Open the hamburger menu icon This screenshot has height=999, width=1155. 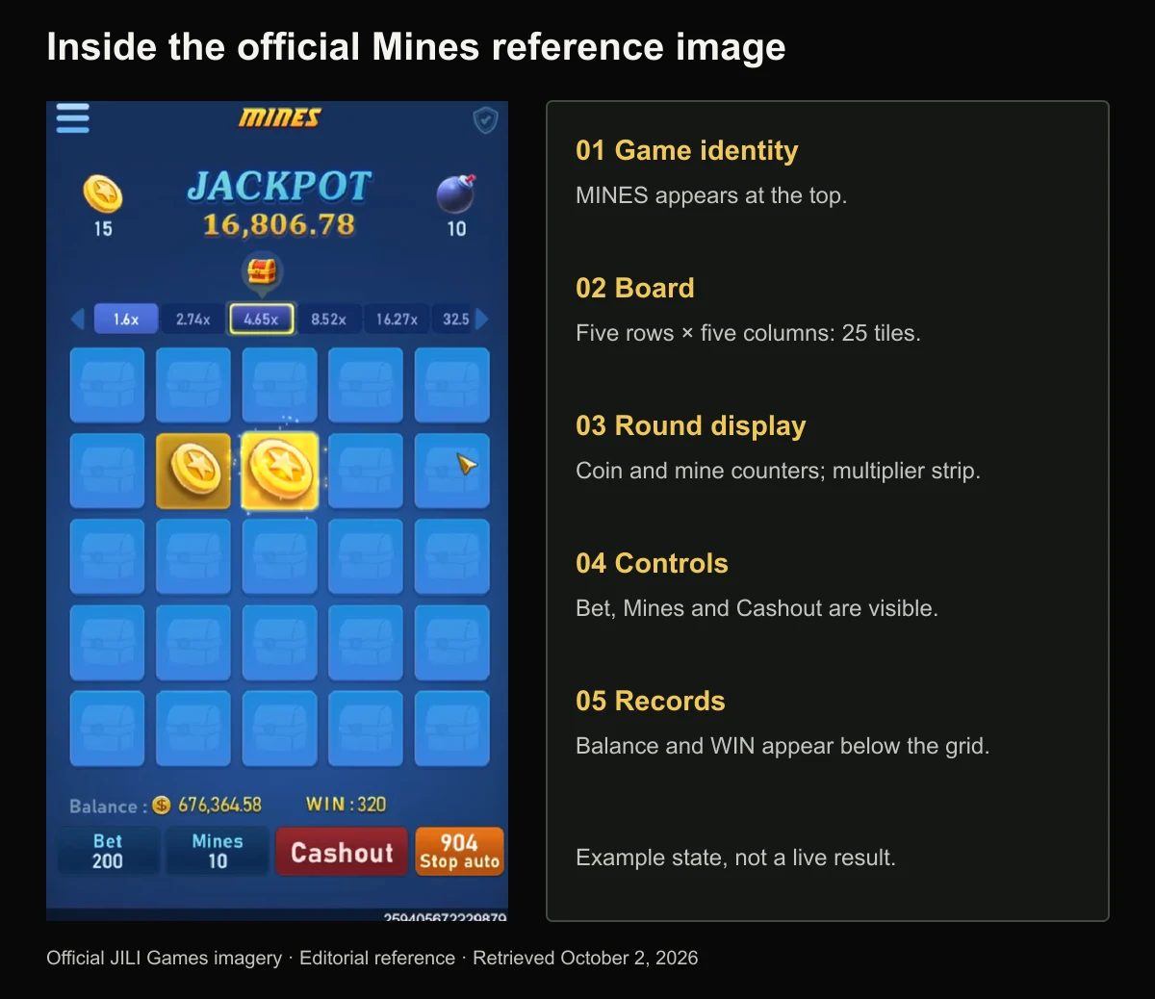[x=72, y=118]
